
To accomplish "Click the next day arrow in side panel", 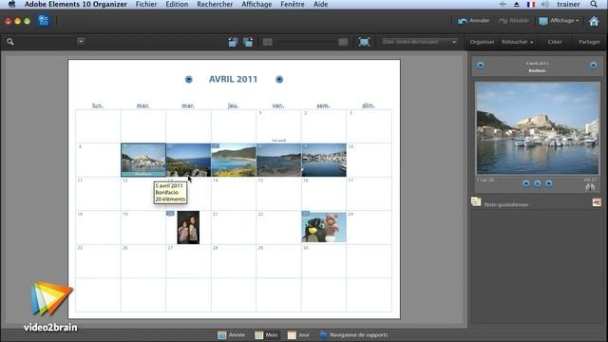I will pos(593,66).
